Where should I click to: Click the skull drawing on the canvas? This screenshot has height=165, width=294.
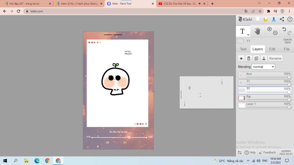point(115,79)
